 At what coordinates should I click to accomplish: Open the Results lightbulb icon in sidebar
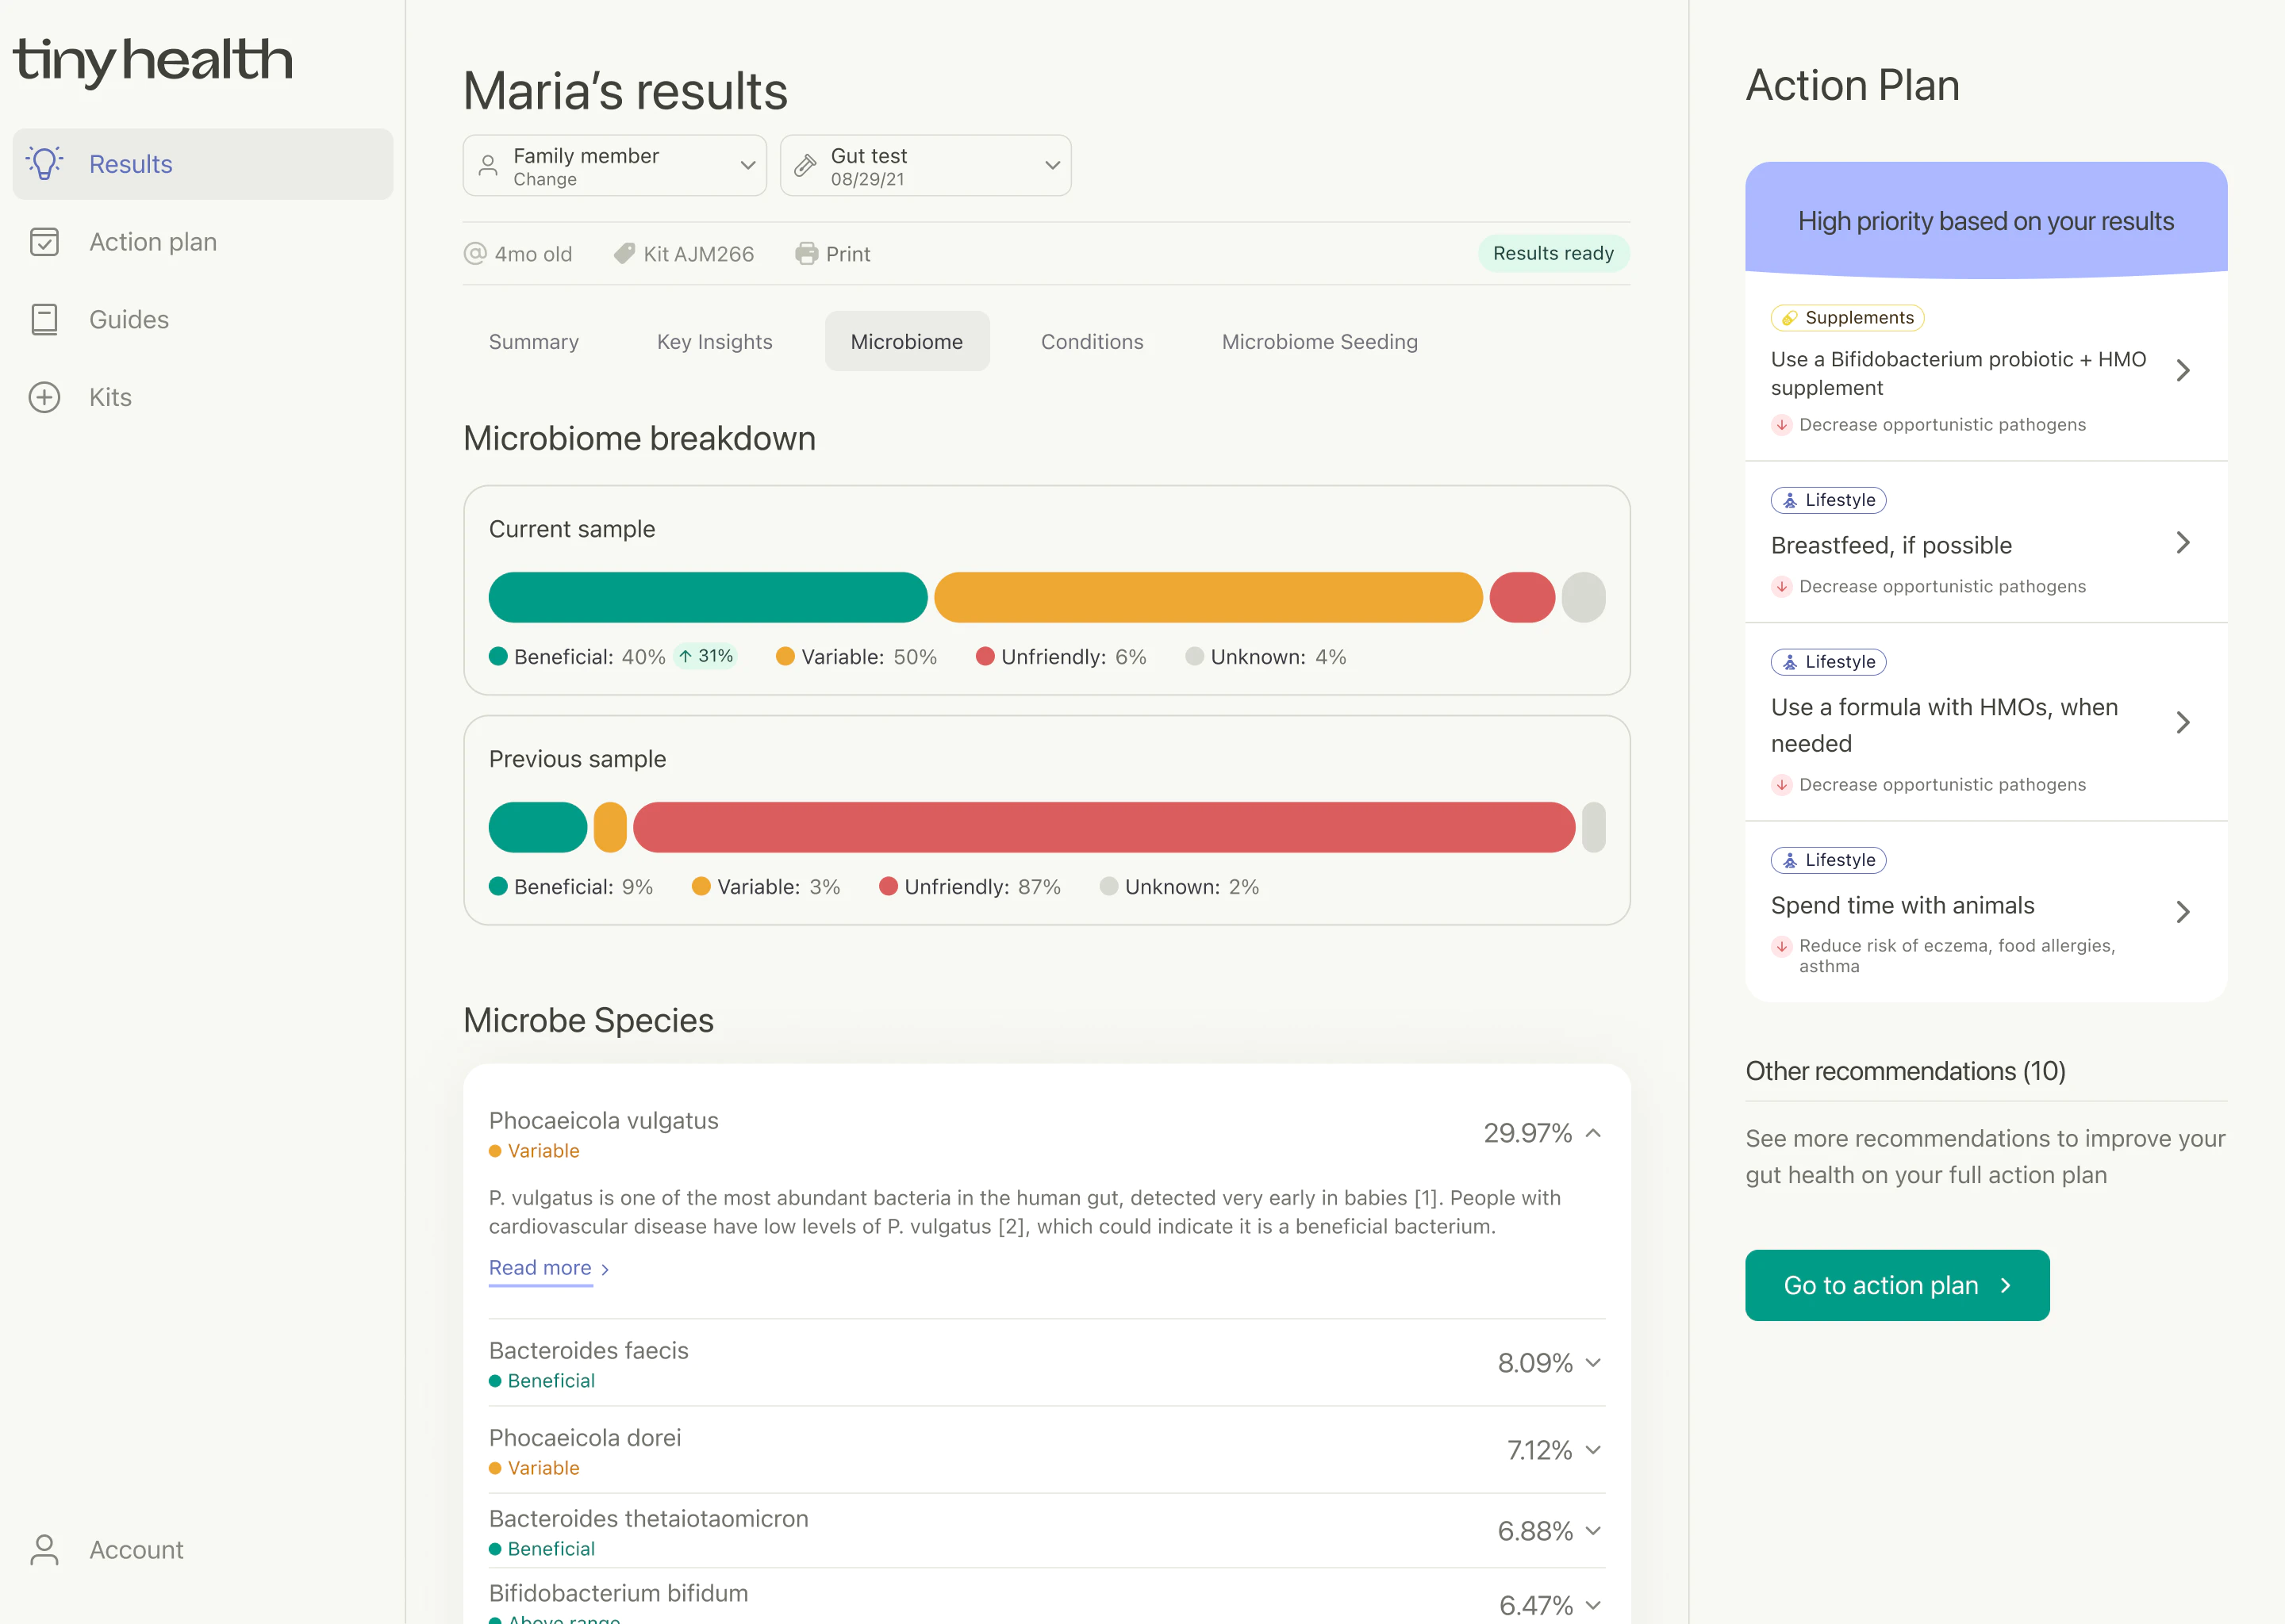pyautogui.click(x=45, y=163)
